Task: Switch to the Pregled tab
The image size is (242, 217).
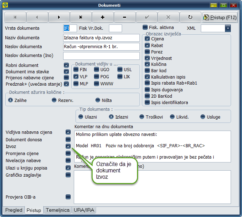Action: point(14,210)
